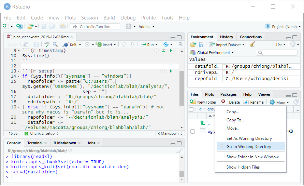The width and height of the screenshot is (304, 186).
Task: Toggle document outline icon
Action: click(x=180, y=44)
